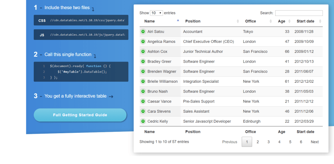Image resolution: width=334 pixels, height=164 pixels.
Task: Sort table by Position column header
Action: point(210,21)
